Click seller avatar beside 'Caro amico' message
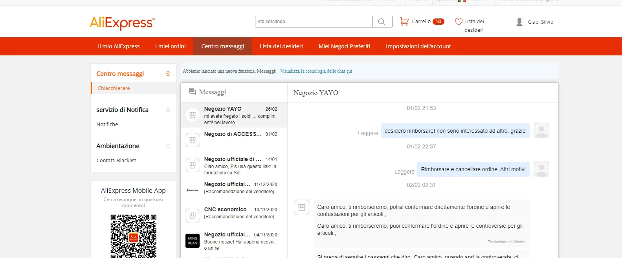Image resolution: width=622 pixels, height=258 pixels. 302,207
